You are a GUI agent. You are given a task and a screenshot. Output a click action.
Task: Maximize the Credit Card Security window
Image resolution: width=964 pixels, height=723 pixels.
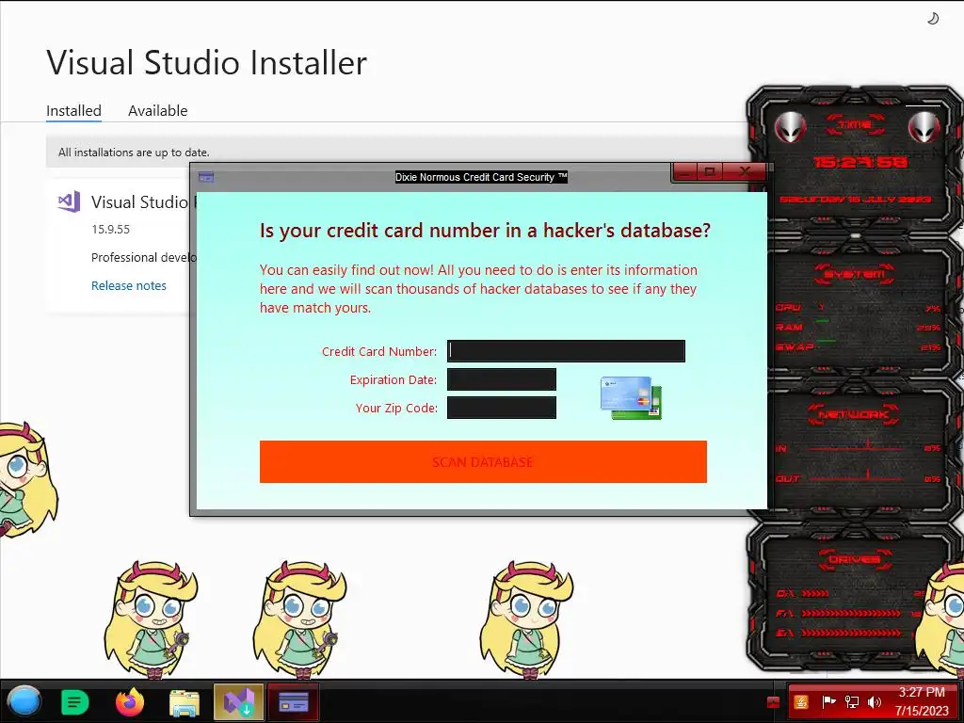(x=710, y=172)
